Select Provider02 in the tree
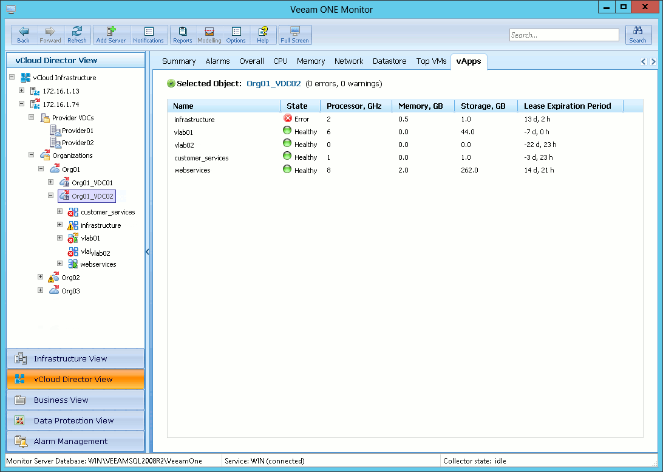Viewport: 663px width, 472px height. [77, 143]
